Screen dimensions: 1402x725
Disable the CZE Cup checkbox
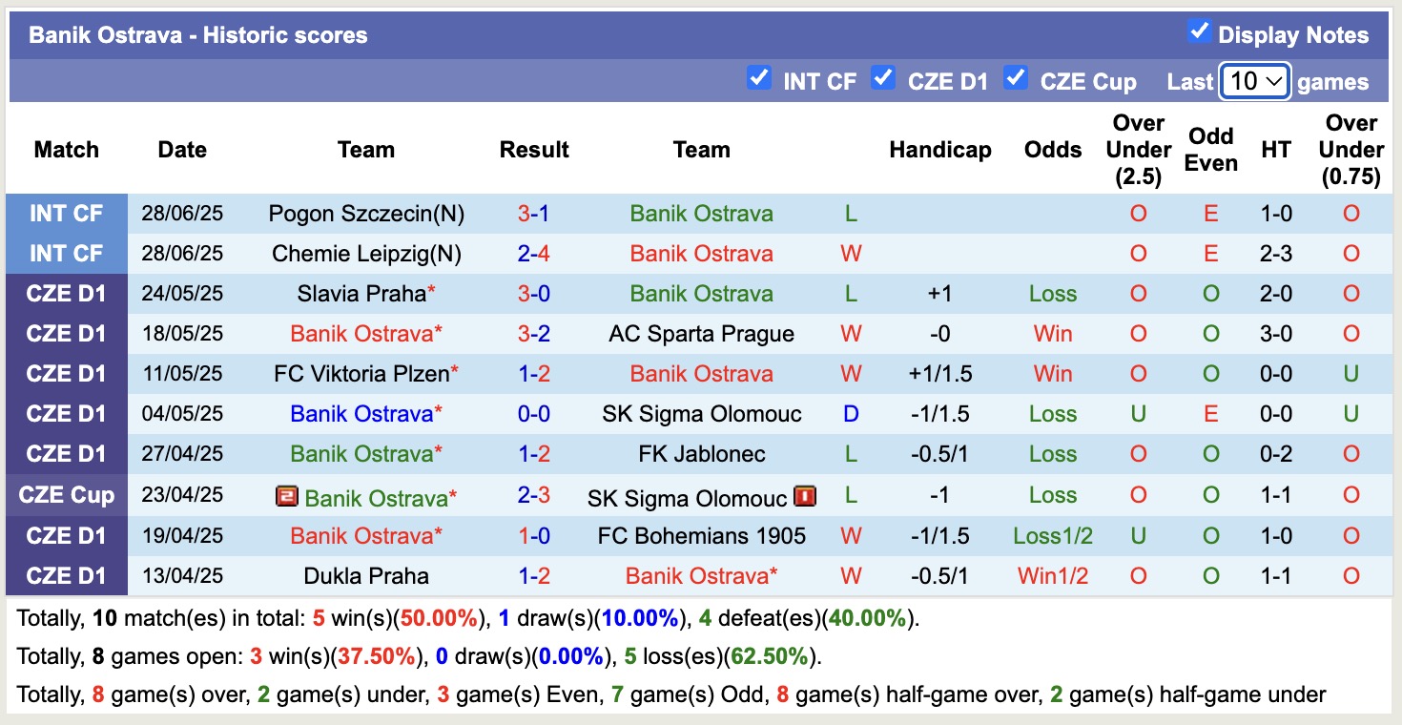click(x=1017, y=80)
